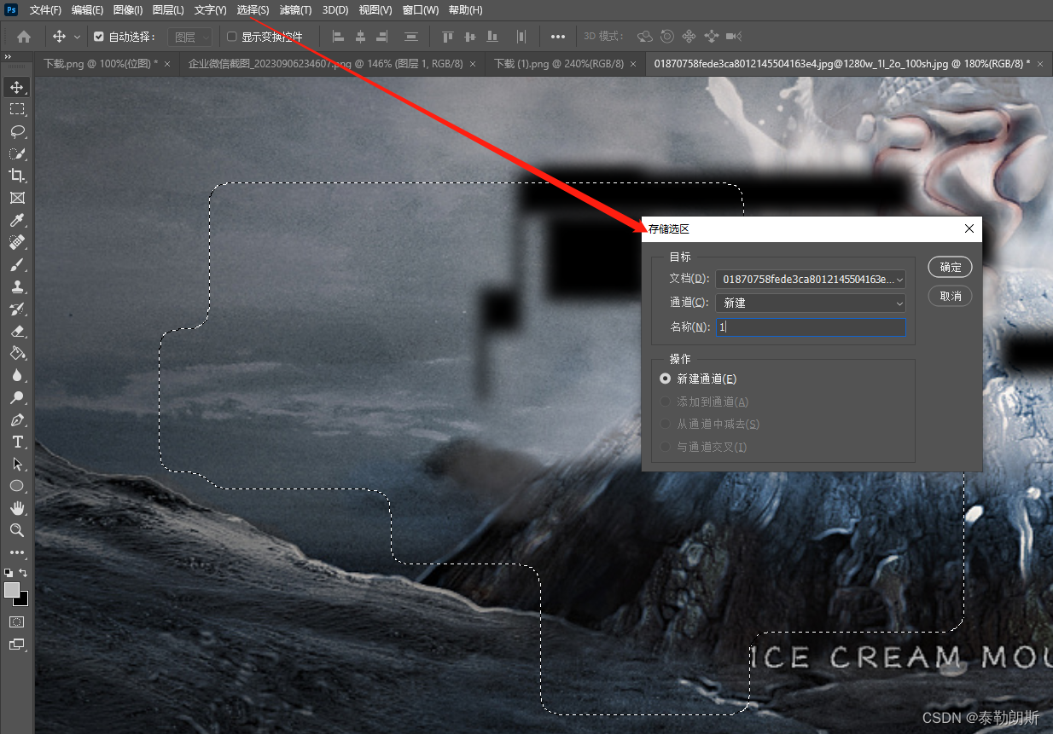Select the Move tool in the toolbox

click(17, 87)
